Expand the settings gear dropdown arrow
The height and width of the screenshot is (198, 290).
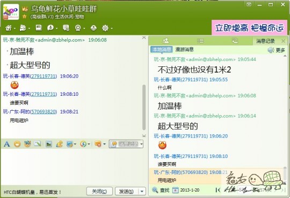(x=112, y=28)
